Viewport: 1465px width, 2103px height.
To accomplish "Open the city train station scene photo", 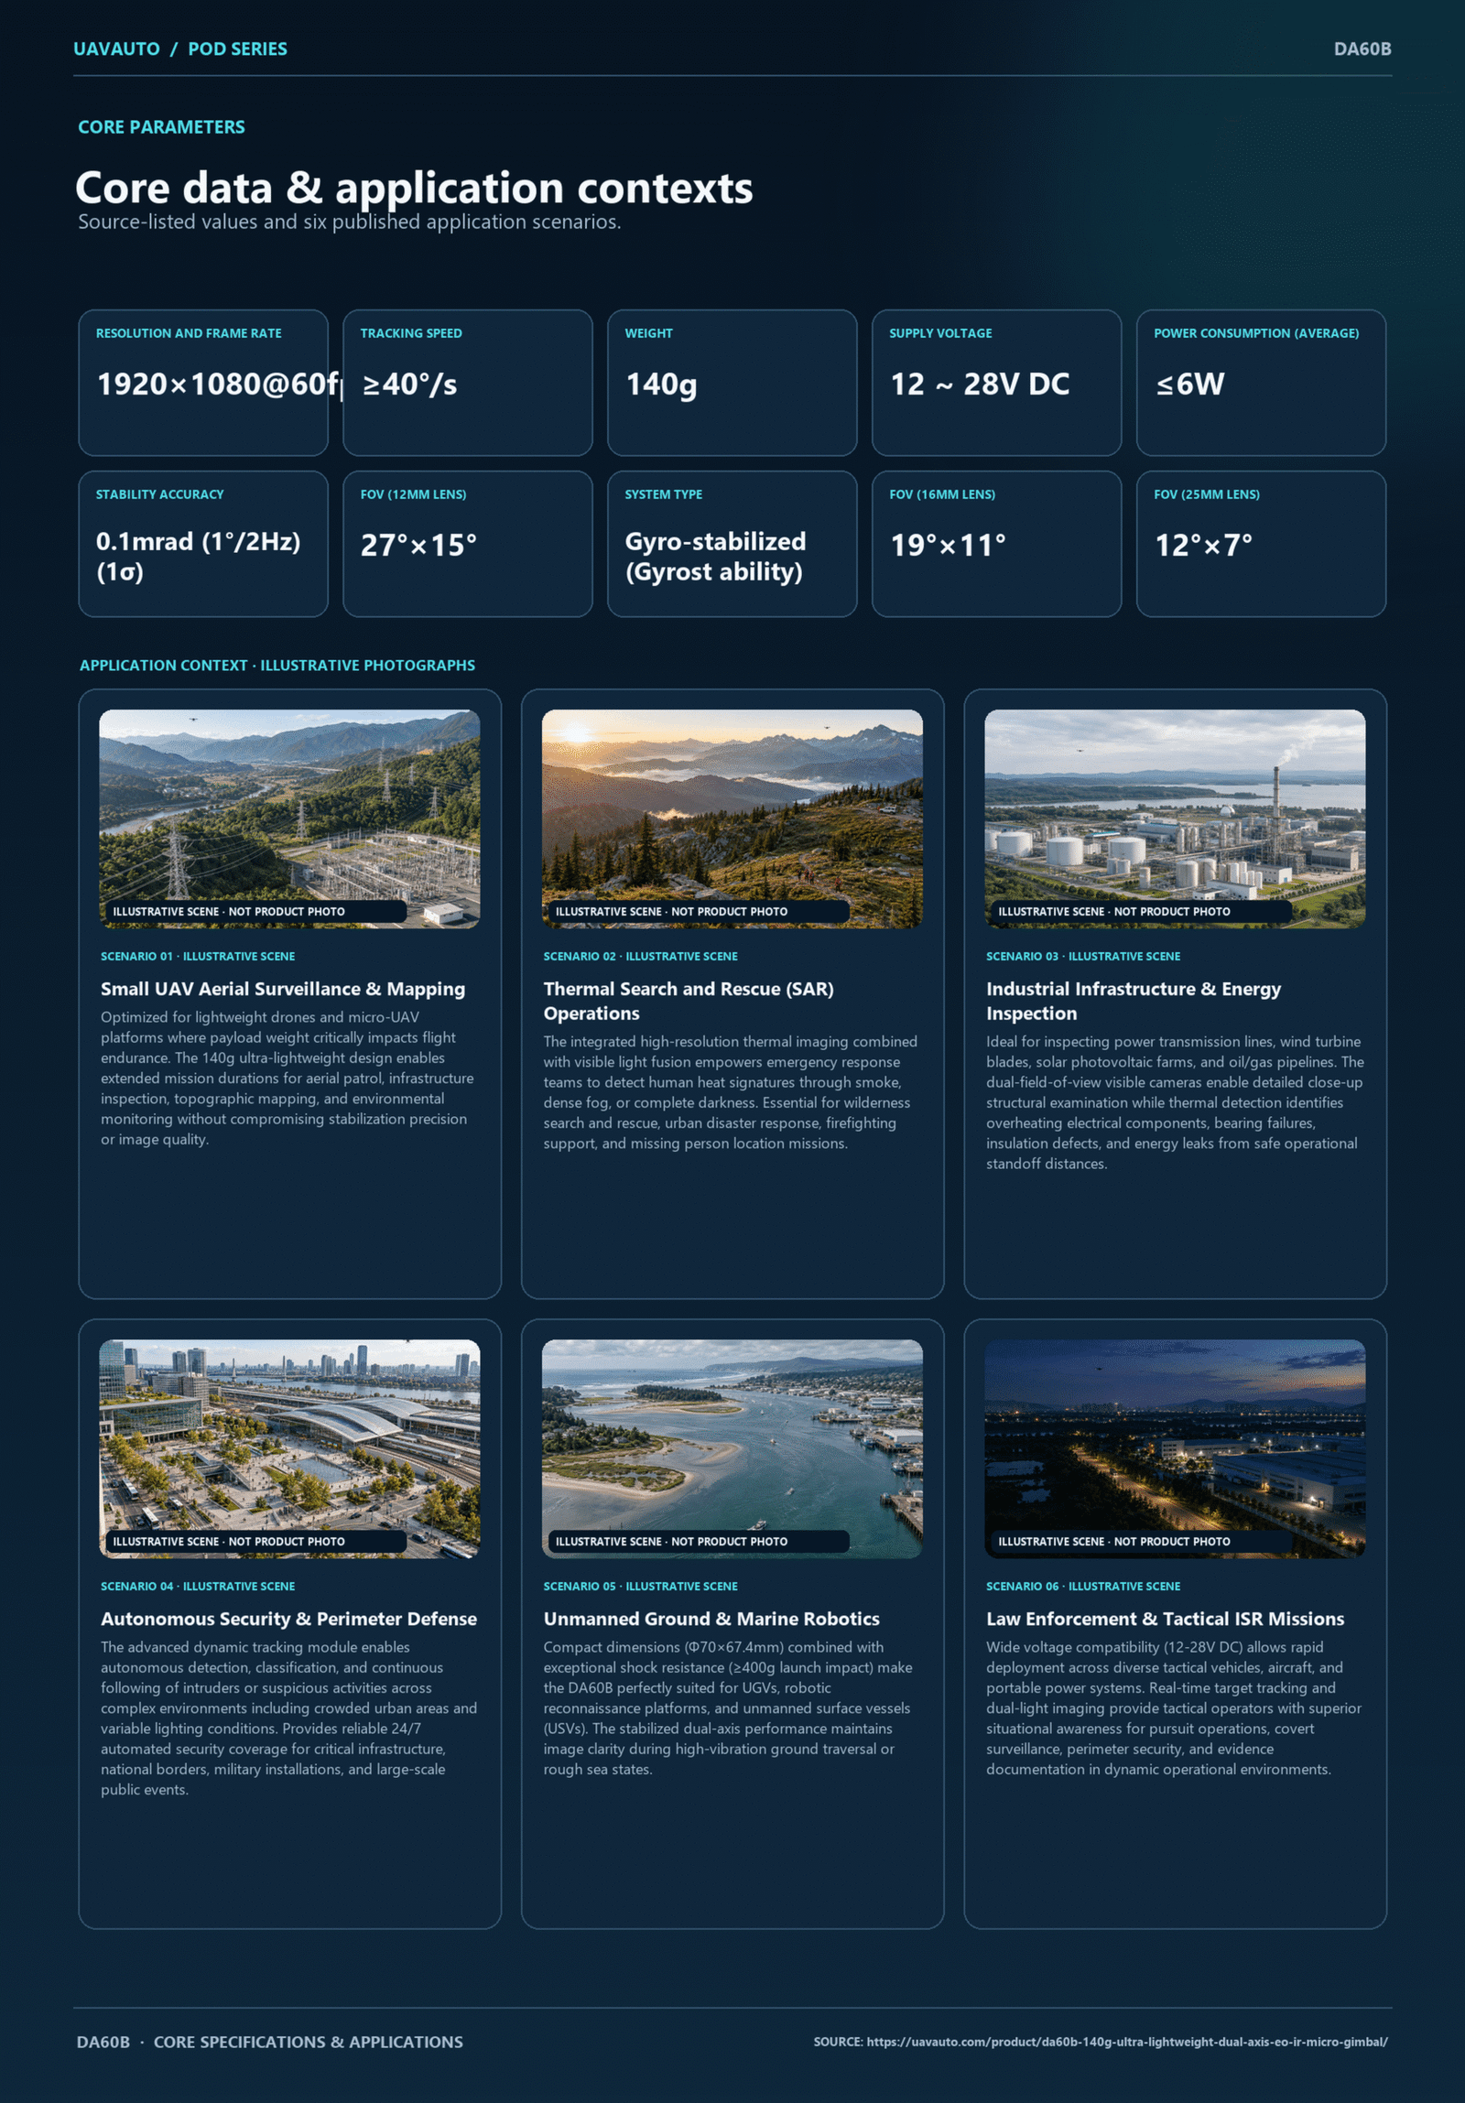I will pos(289,1449).
